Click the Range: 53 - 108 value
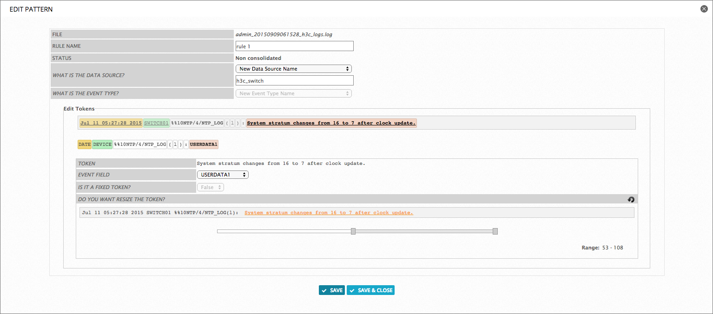 point(602,248)
